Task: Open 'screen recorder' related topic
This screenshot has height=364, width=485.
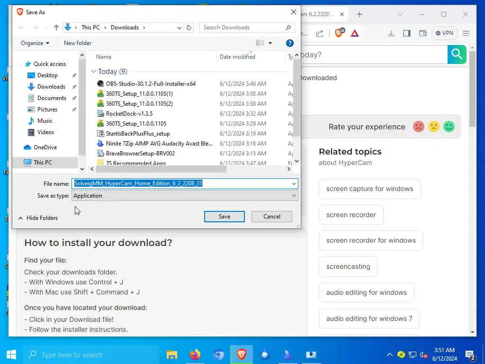Action: 351,215
